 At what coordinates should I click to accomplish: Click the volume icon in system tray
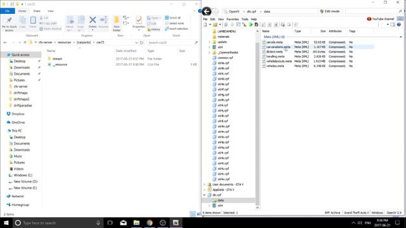pyautogui.click(x=360, y=223)
